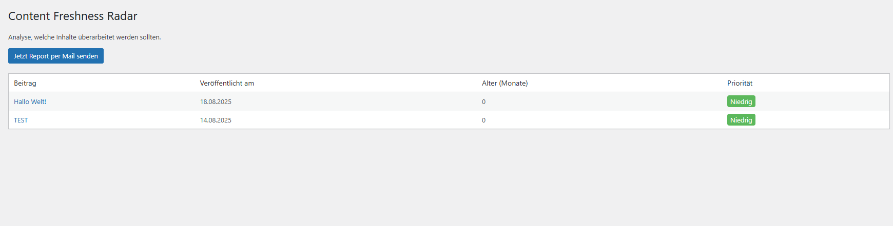The width and height of the screenshot is (893, 226).
Task: Open the TEST post link
Action: coord(21,120)
